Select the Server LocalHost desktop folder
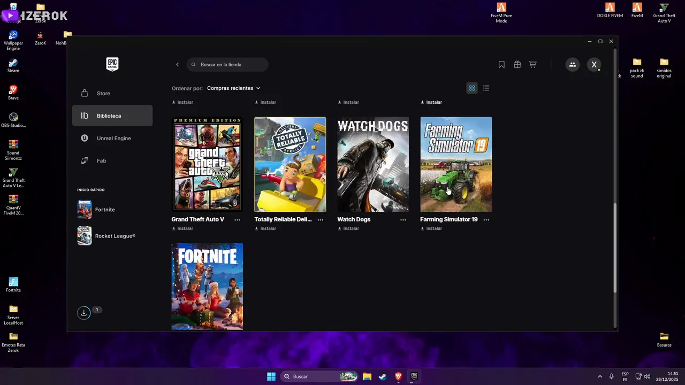 point(13,315)
